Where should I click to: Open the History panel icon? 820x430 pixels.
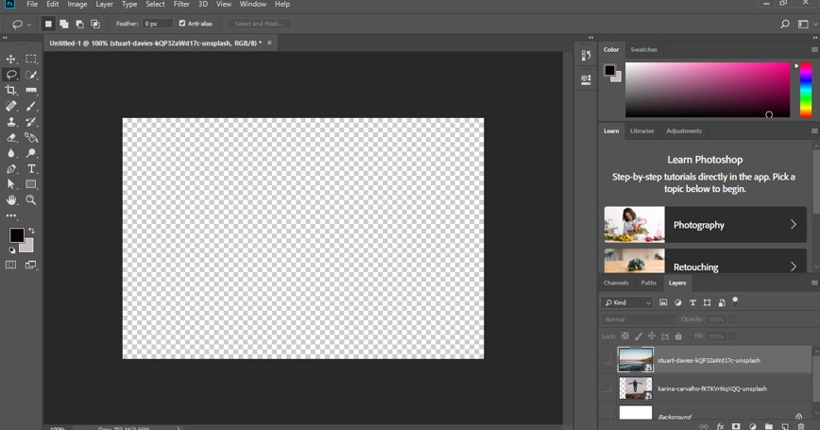pos(586,56)
